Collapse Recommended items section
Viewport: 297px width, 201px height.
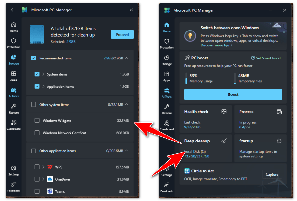127,58
